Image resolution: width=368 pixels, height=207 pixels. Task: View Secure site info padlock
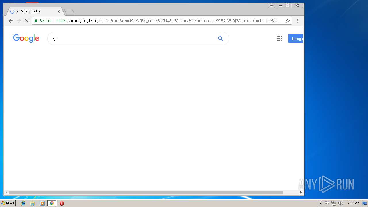[x=43, y=21]
